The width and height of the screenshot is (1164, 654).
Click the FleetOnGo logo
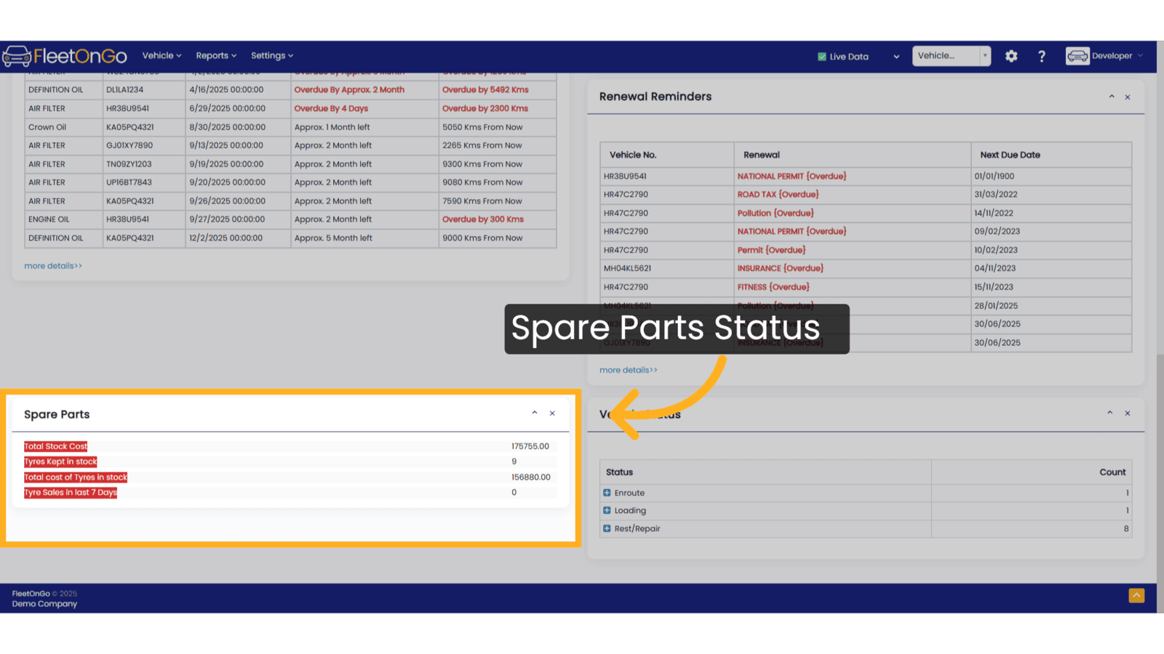point(65,56)
